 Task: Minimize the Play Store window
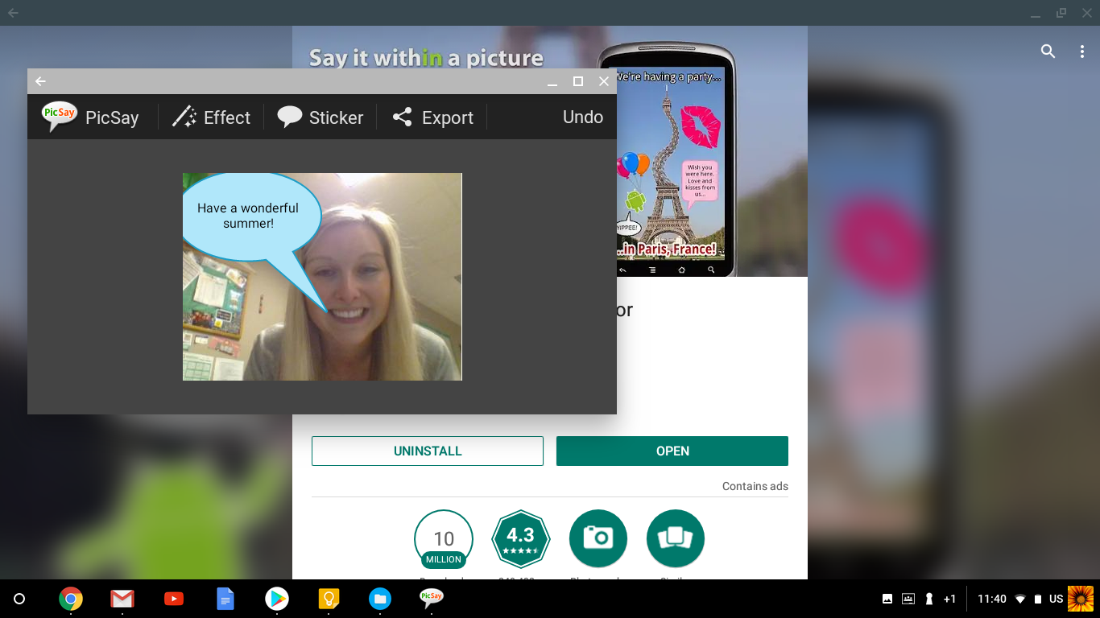(x=1036, y=13)
